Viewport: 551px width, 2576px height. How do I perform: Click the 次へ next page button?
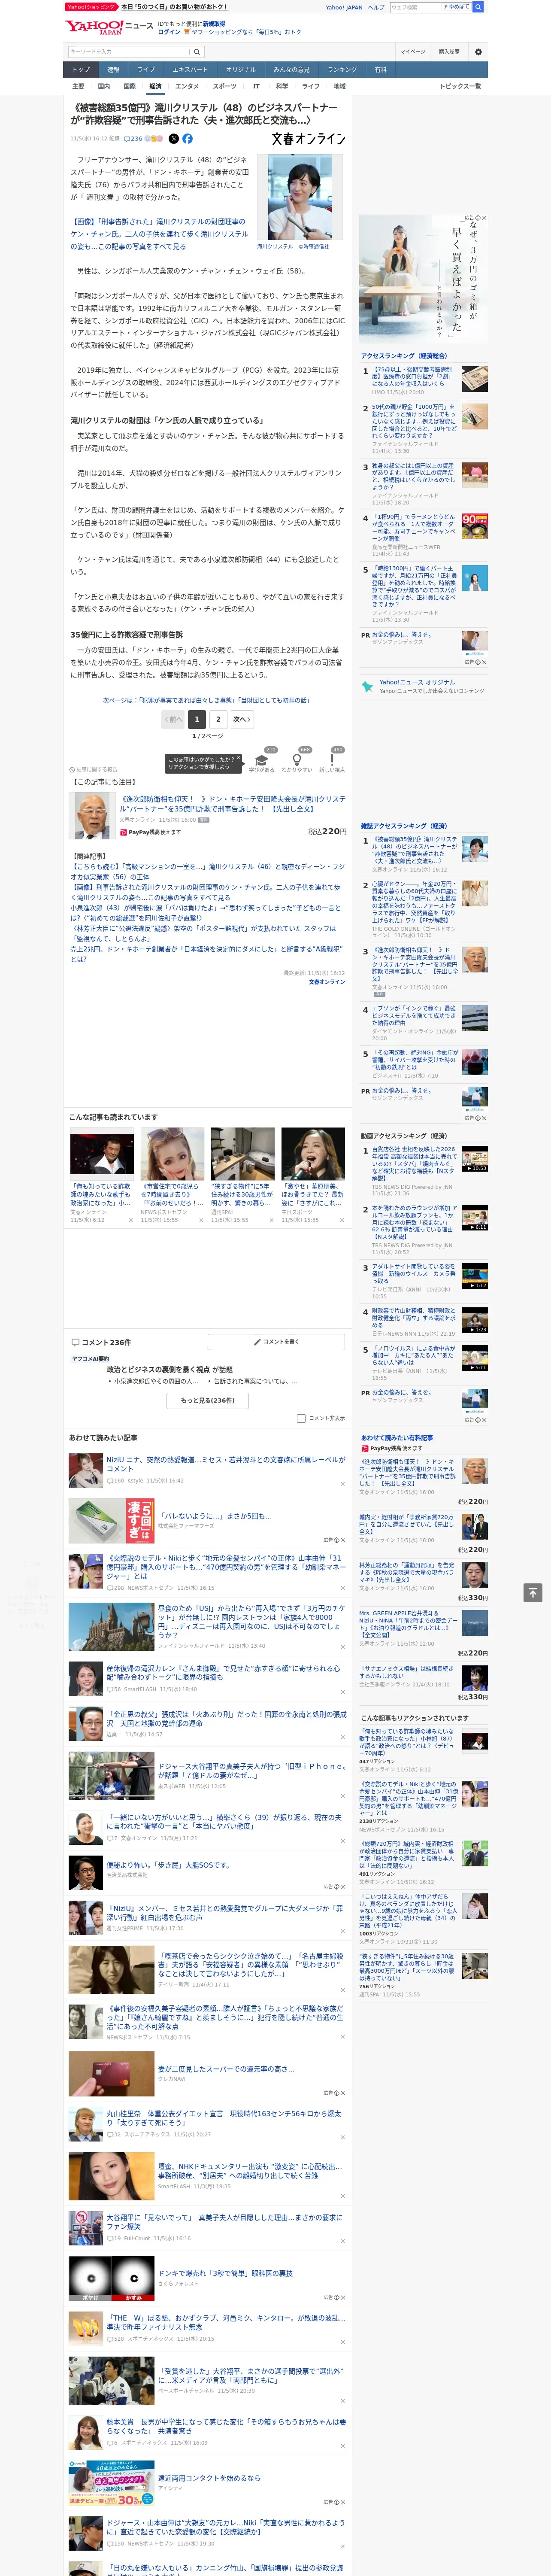click(242, 719)
